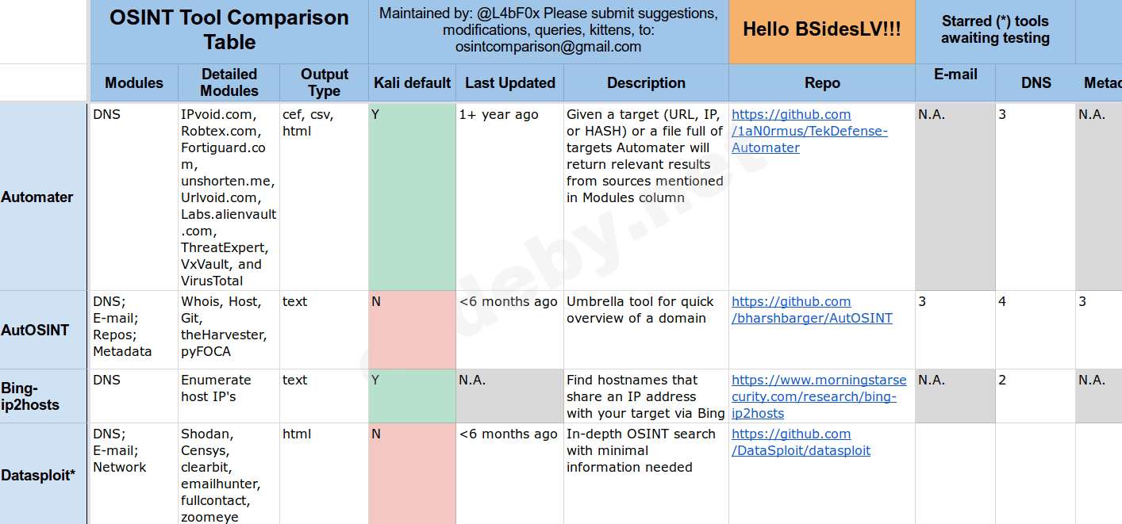Select the "Output Type" header cell
This screenshot has width=1122, height=524.
(324, 82)
